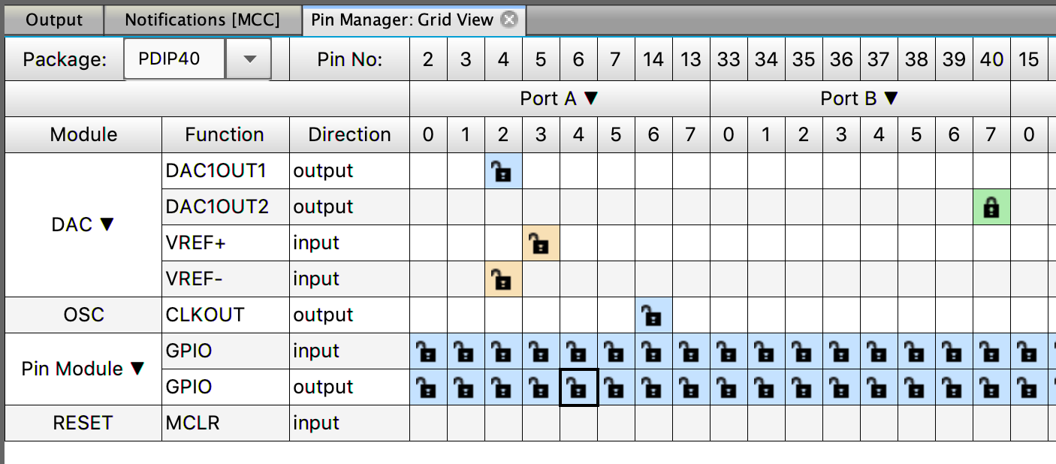Click the CLKOUT lock on Port A pin 6
This screenshot has height=464, width=1056.
pyautogui.click(x=653, y=315)
